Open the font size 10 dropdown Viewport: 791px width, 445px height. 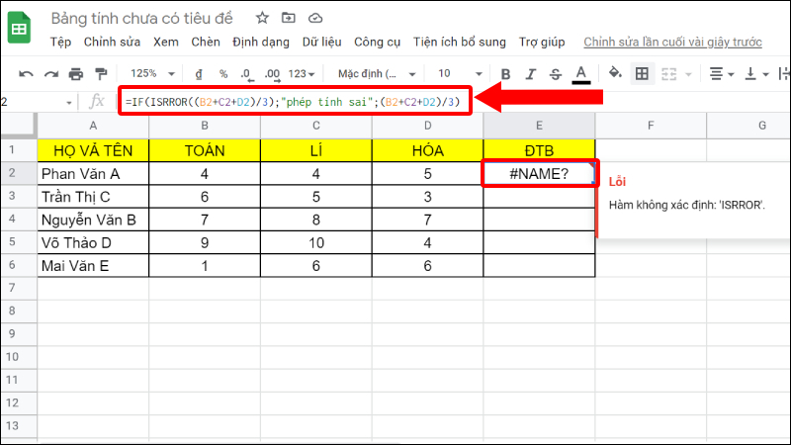tap(457, 74)
